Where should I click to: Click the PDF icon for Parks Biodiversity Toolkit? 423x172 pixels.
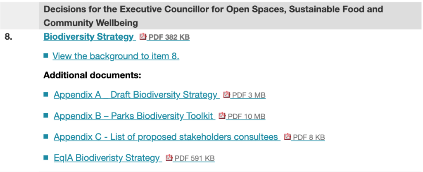[x=222, y=116]
